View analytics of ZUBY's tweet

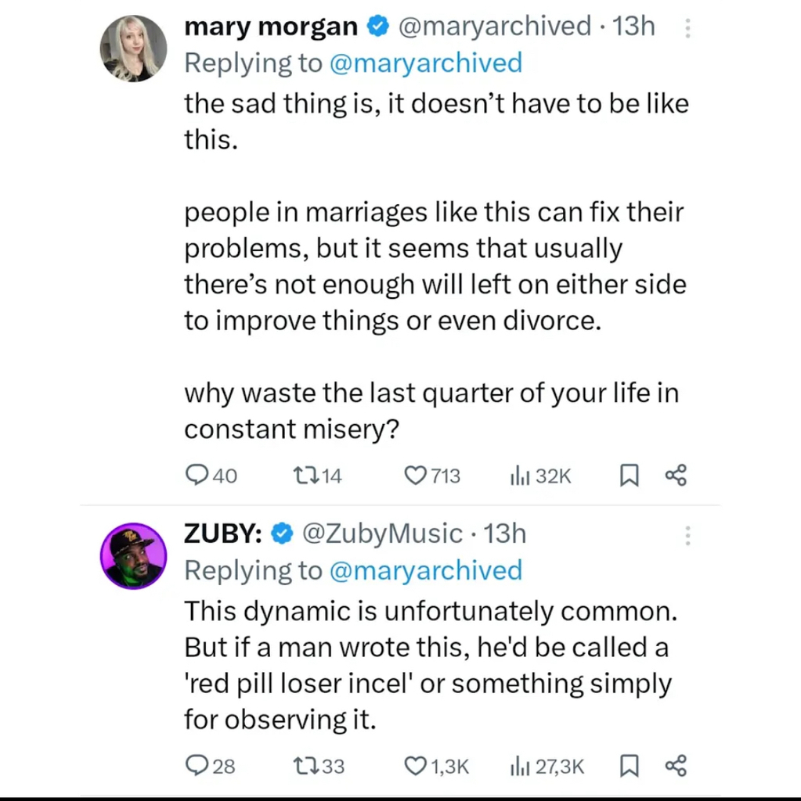click(520, 765)
